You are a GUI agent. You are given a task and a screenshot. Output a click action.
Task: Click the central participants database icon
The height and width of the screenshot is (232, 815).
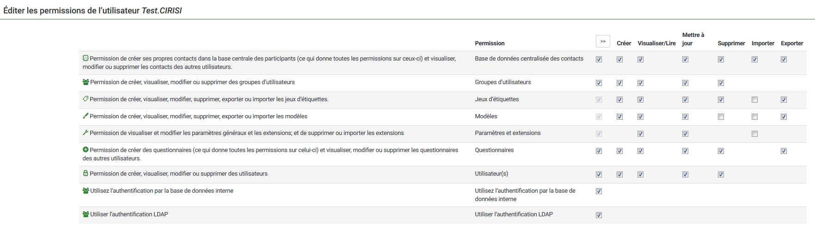86,58
